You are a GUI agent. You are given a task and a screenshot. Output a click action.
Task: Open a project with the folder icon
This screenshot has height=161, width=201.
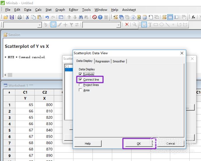point(6,17)
